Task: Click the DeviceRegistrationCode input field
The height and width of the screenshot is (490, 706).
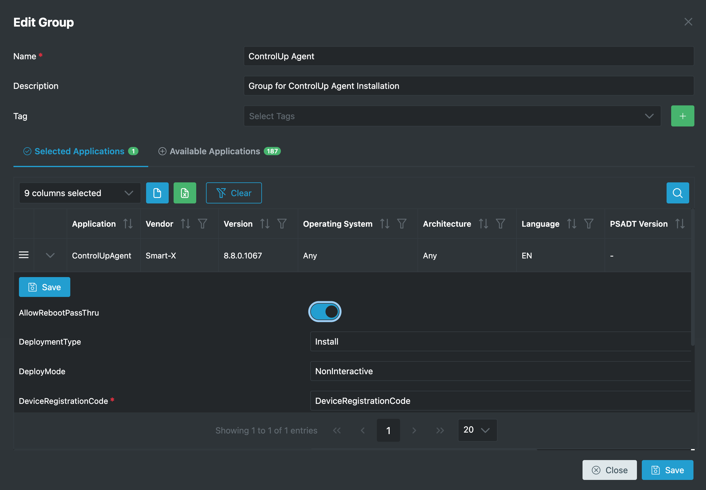Action: (501, 401)
